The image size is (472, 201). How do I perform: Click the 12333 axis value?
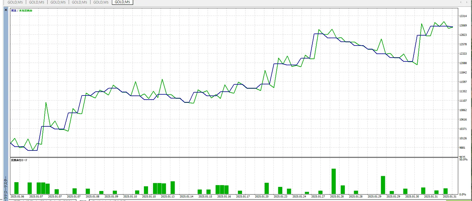click(x=463, y=54)
